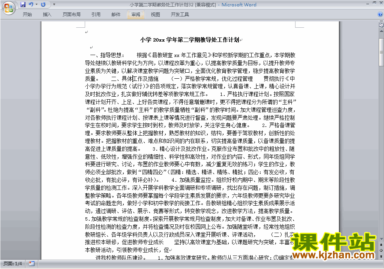Select the 引用 tab
The width and height of the screenshot is (384, 269).
point(96,15)
